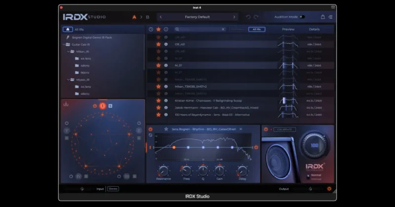Viewport: 395px width, 207px height.
Task: Toggle Audition Mode switch
Action: coord(302,17)
